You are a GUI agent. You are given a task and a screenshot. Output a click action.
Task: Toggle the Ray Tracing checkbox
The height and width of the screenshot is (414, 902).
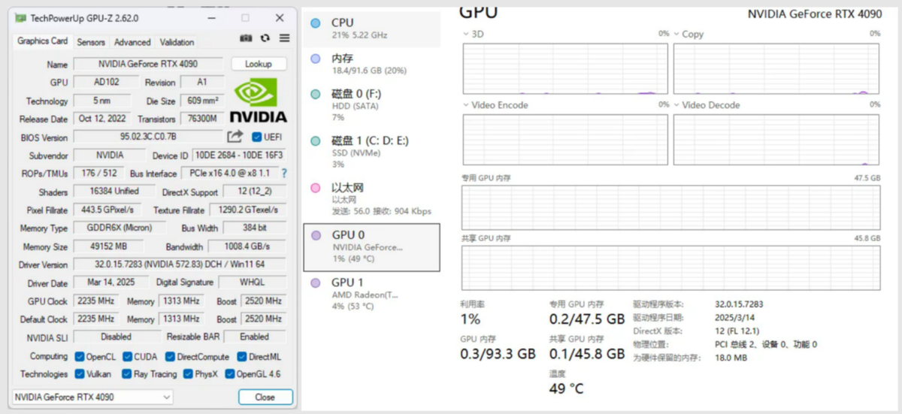click(x=129, y=374)
